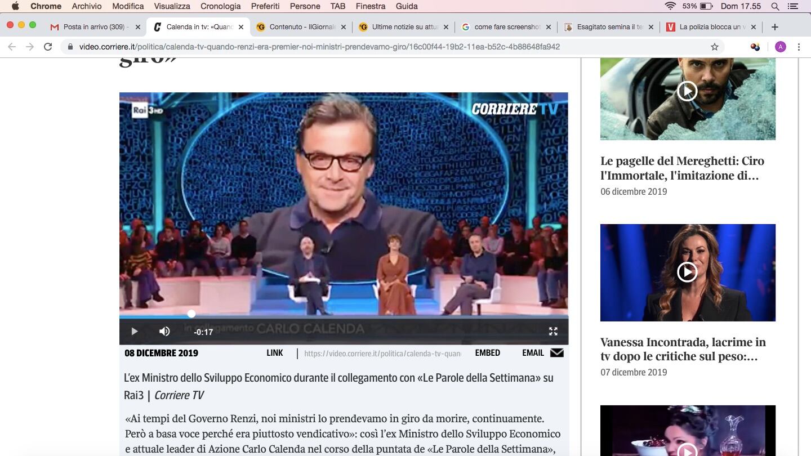Close the 'come fare screenshot' tab
The height and width of the screenshot is (456, 811).
(x=549, y=26)
